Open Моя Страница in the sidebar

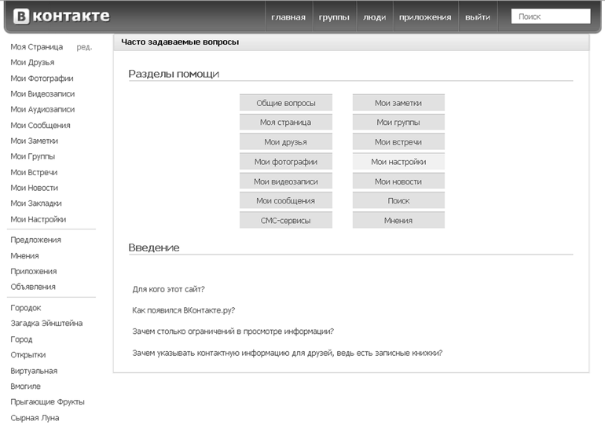point(37,47)
